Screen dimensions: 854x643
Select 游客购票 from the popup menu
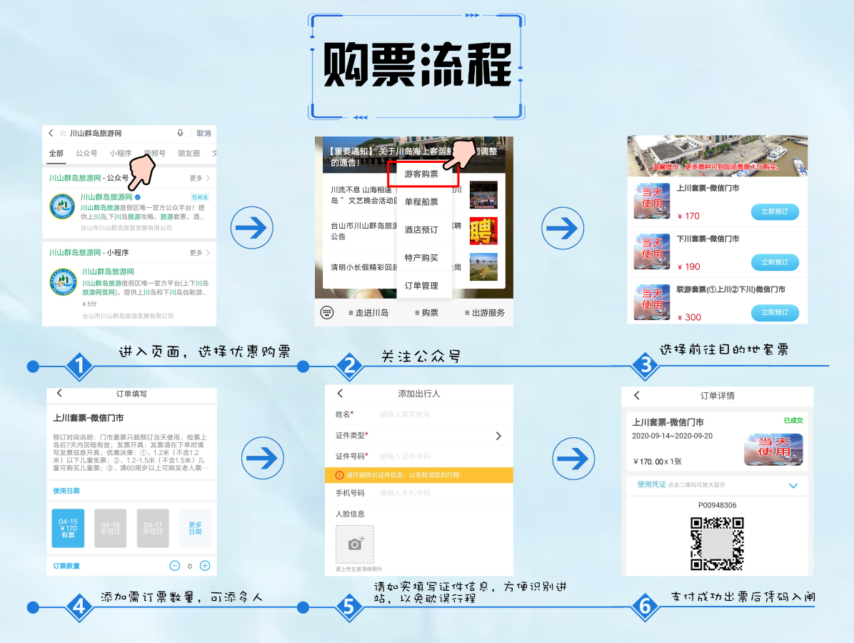(x=421, y=174)
